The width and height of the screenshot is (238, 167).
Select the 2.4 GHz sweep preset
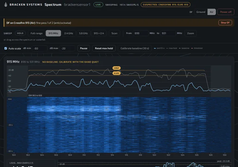69,33
